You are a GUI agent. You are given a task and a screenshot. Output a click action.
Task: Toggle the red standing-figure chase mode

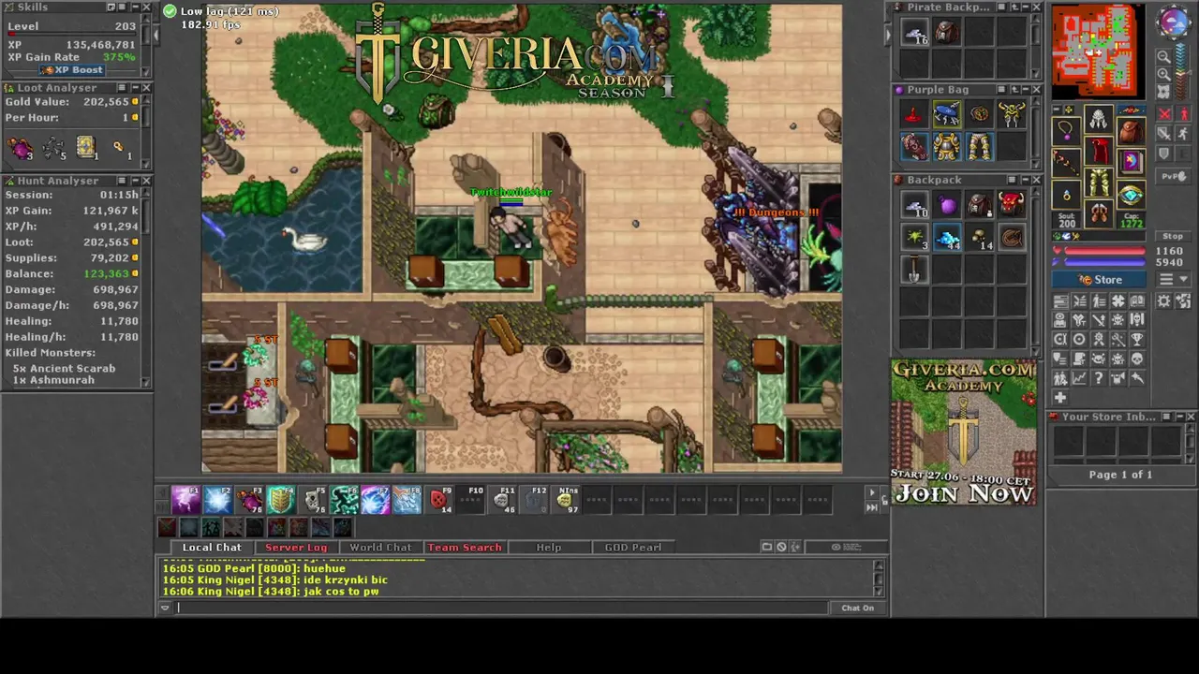1184,113
